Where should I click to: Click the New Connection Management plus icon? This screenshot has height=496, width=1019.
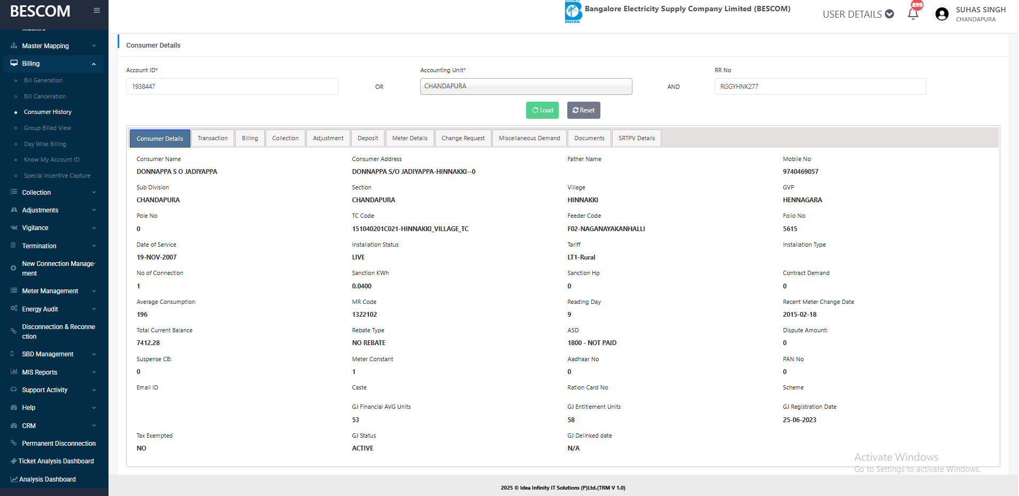click(13, 268)
